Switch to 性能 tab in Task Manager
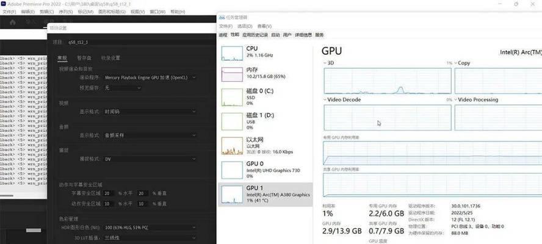542x244 pixels. click(235, 35)
